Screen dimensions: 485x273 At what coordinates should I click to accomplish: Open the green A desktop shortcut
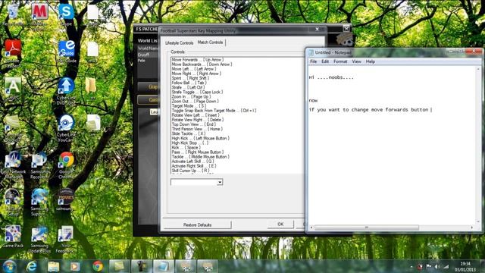[x=13, y=88]
